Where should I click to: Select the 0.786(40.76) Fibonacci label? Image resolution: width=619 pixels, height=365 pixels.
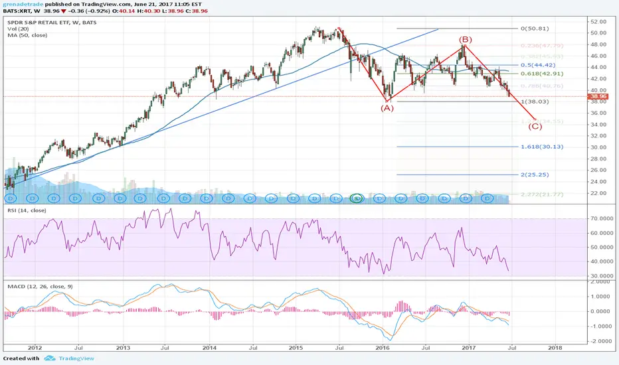[x=542, y=86]
